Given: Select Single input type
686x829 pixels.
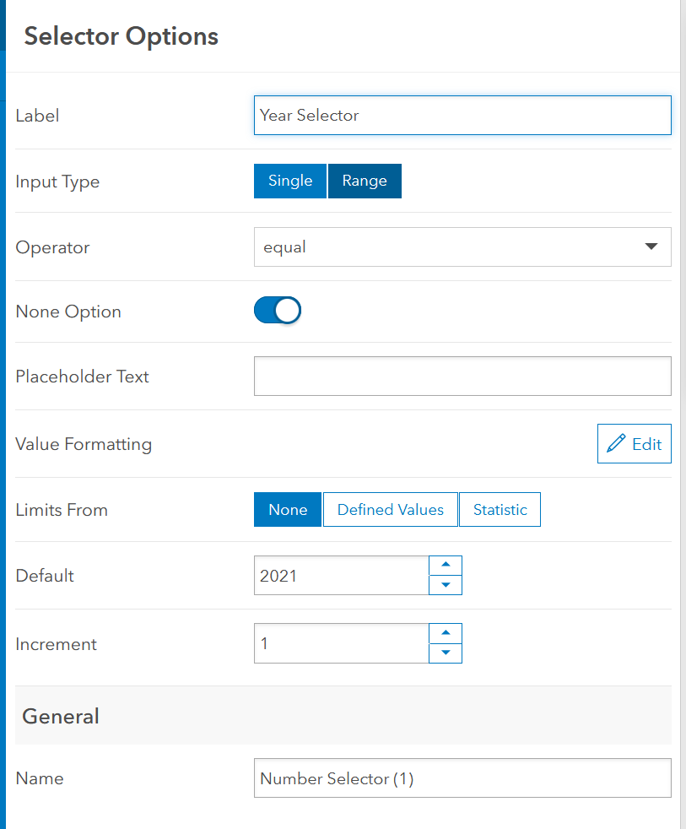Looking at the screenshot, I should (290, 181).
